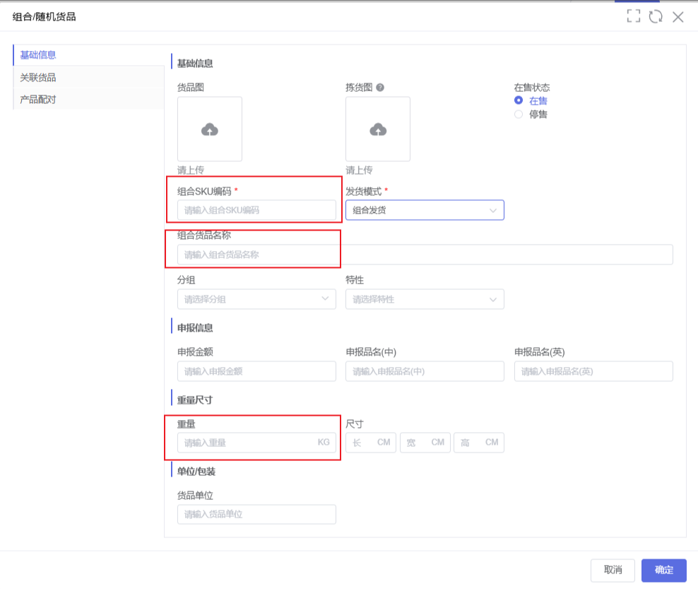
Task: Click the 在售状态 label
Action: pyautogui.click(x=532, y=88)
